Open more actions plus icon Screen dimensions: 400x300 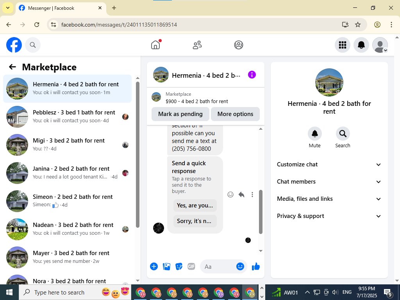click(x=154, y=266)
